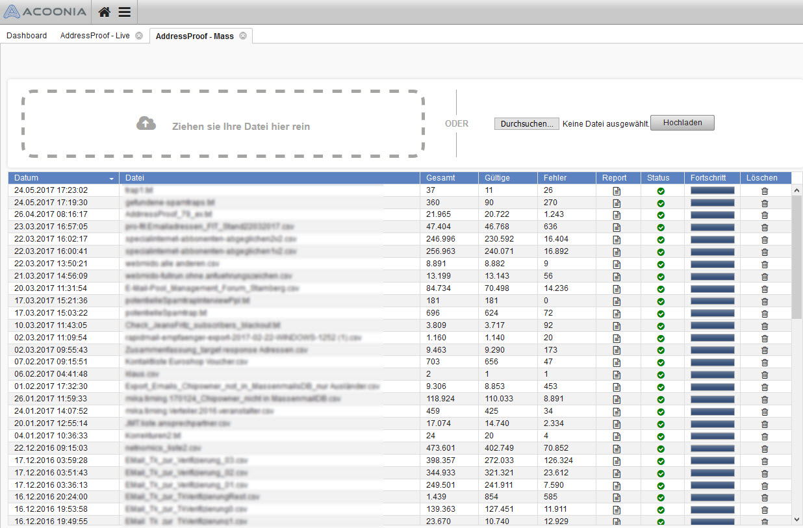Click the Fortschritt column header
Viewport: 803px width, 528px height.
point(712,178)
